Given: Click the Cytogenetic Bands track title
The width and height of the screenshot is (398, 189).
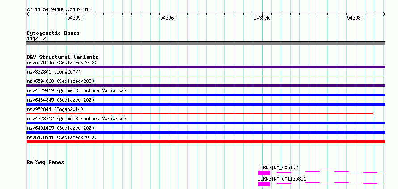Looking at the screenshot, I should pos(53,33).
